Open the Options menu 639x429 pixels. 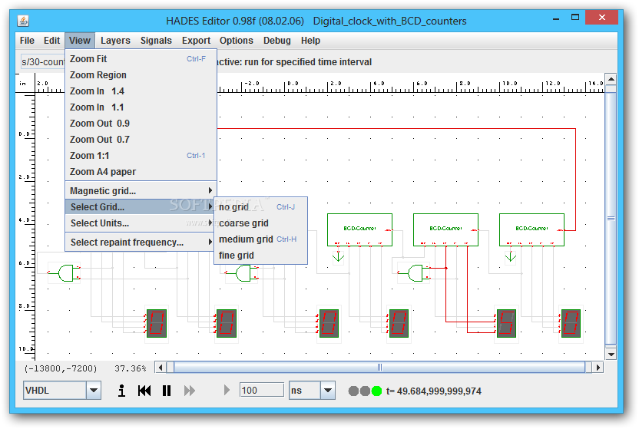[x=237, y=41]
